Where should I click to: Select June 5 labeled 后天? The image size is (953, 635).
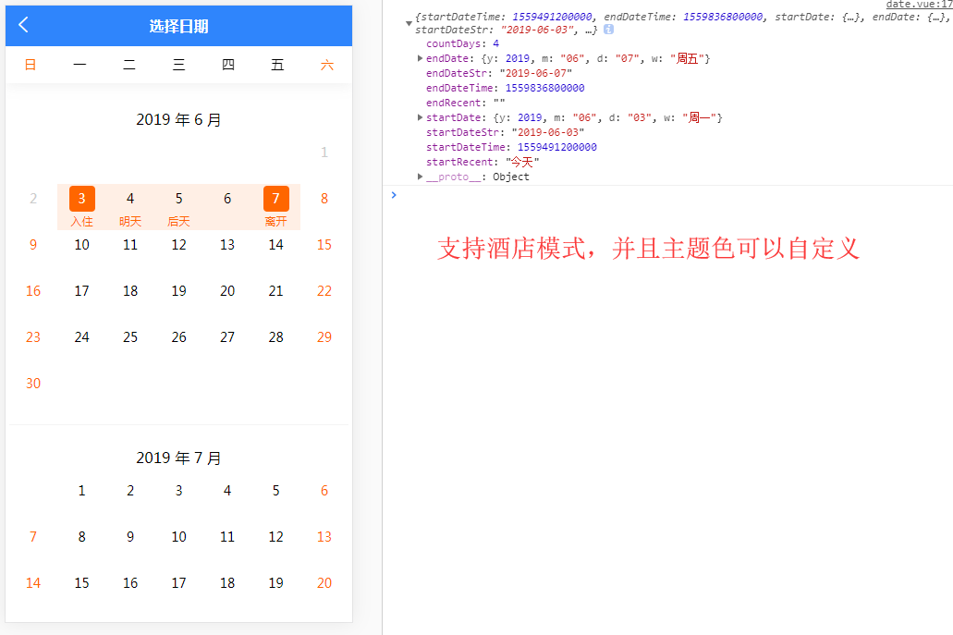178,198
